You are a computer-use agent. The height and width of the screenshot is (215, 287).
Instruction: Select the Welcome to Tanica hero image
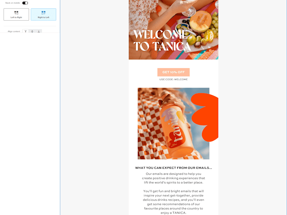[x=174, y=30]
